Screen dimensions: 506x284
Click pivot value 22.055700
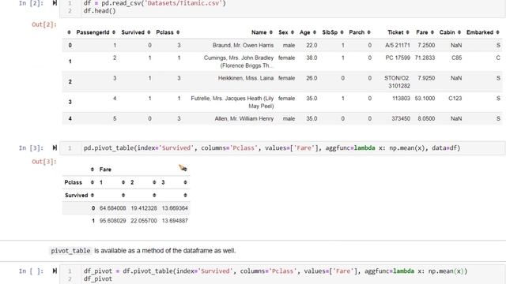pyautogui.click(x=144, y=221)
